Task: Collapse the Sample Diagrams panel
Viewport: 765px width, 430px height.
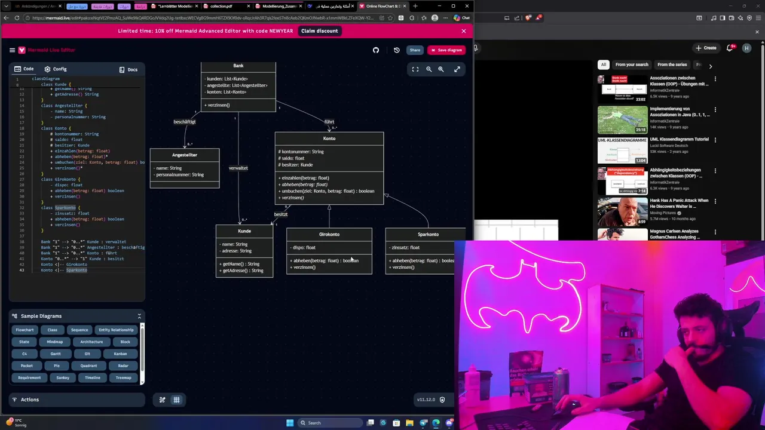Action: [x=139, y=316]
